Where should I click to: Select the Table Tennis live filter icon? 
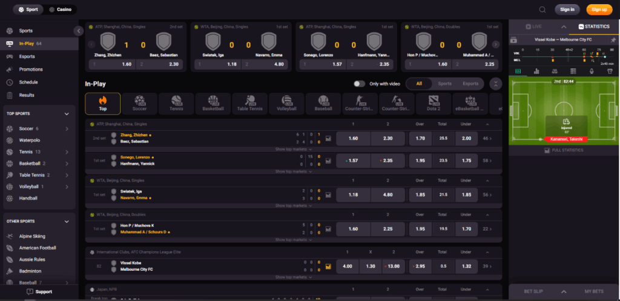coord(249,104)
